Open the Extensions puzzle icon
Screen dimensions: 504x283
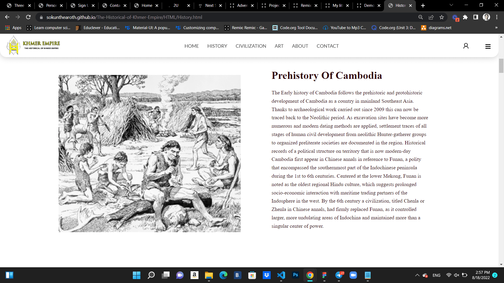[x=465, y=17]
